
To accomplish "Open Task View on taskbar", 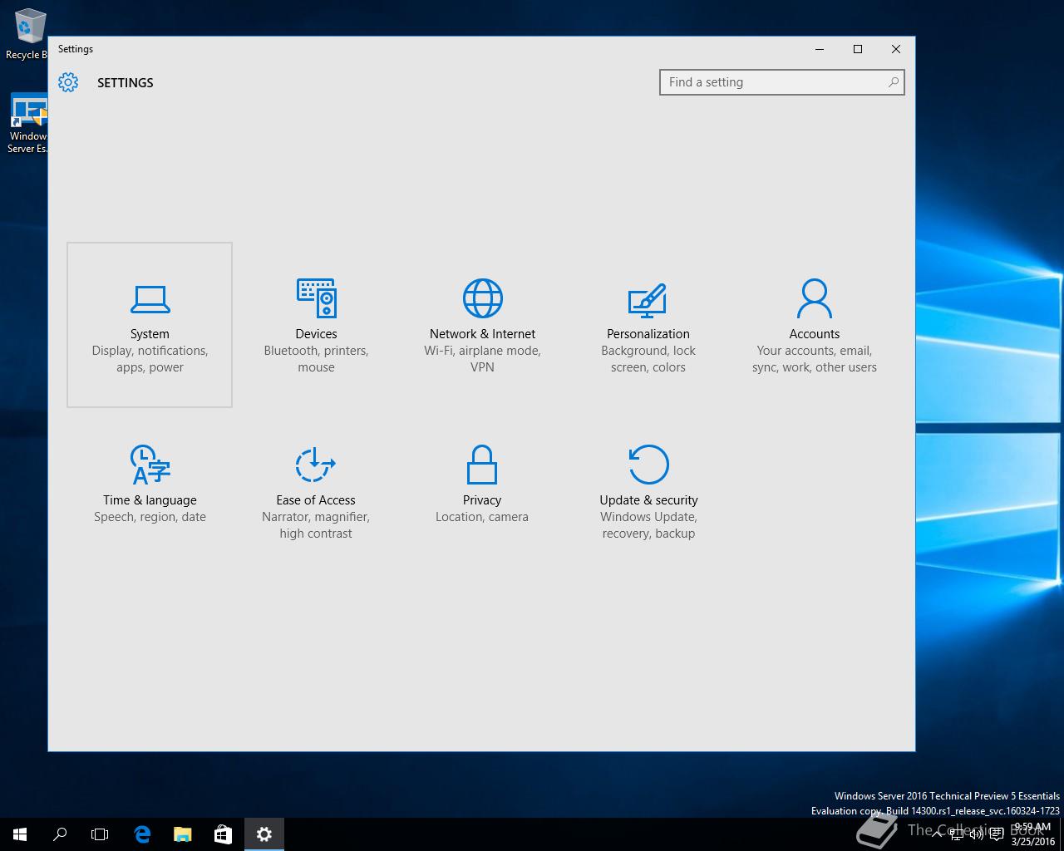I will [100, 834].
